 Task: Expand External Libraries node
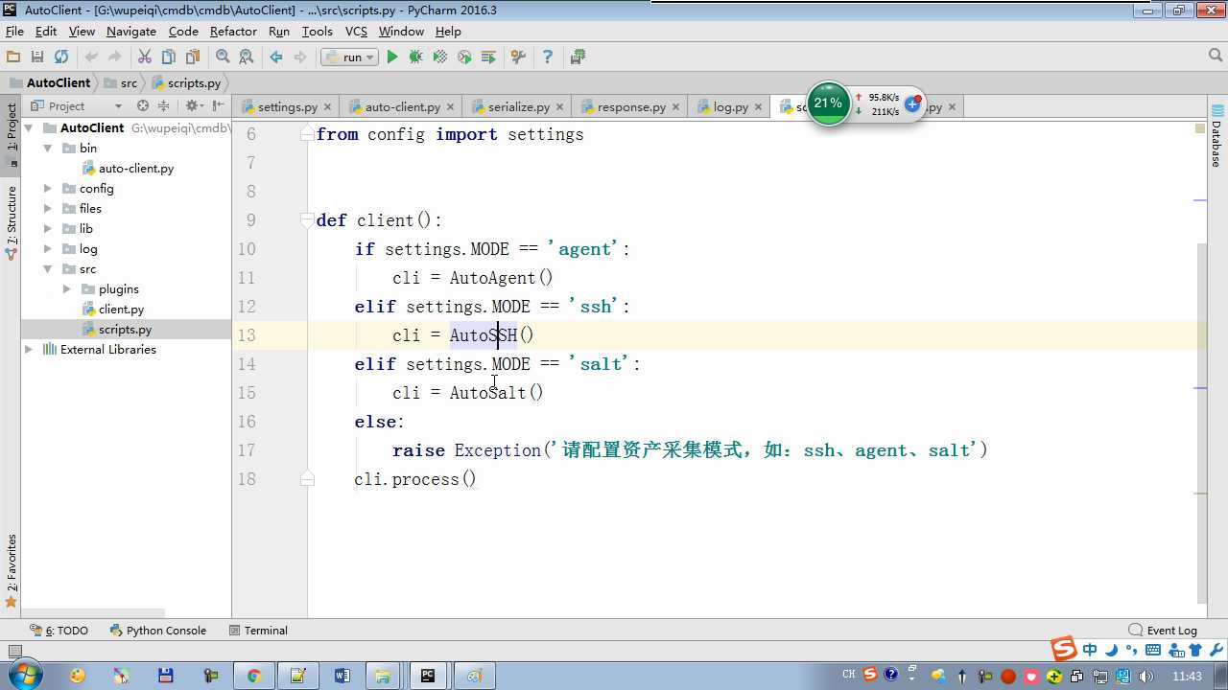click(x=29, y=349)
